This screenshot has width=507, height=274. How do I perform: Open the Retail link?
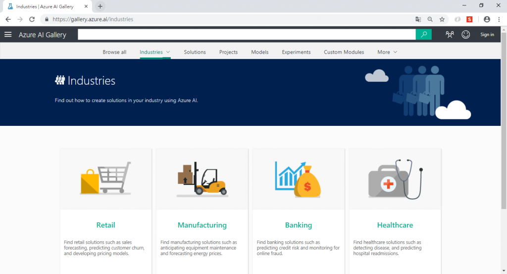[x=106, y=225]
